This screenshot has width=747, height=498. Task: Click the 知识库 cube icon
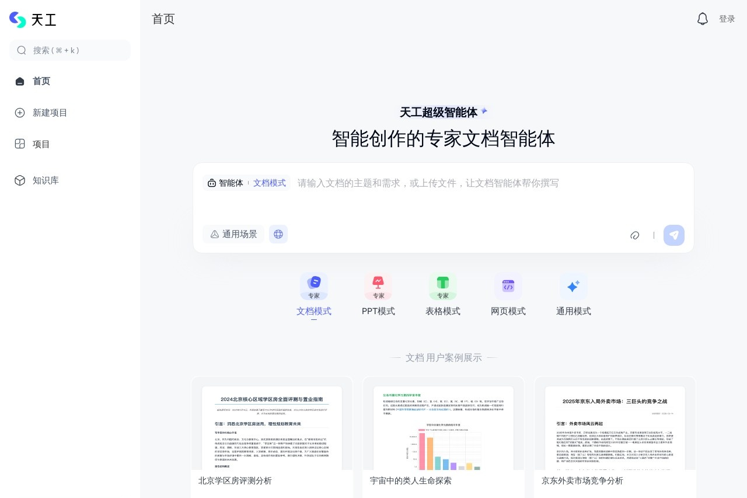pyautogui.click(x=20, y=180)
